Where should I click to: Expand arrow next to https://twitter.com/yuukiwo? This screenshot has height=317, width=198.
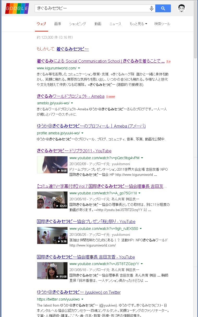(x=82, y=299)
